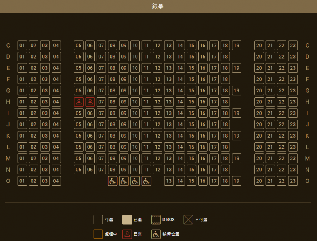Select seat 12 in row G
The height and width of the screenshot is (241, 317).
(x=158, y=91)
